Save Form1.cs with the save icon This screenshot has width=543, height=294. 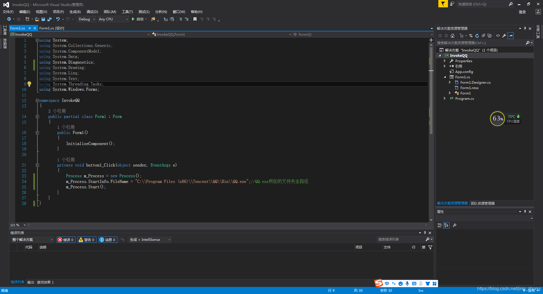click(x=43, y=19)
